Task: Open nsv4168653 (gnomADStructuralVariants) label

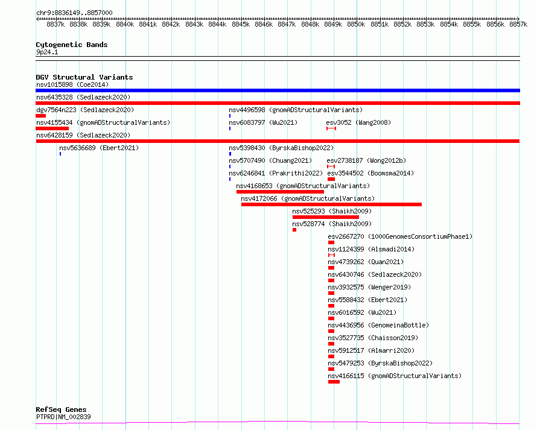Action: click(303, 186)
